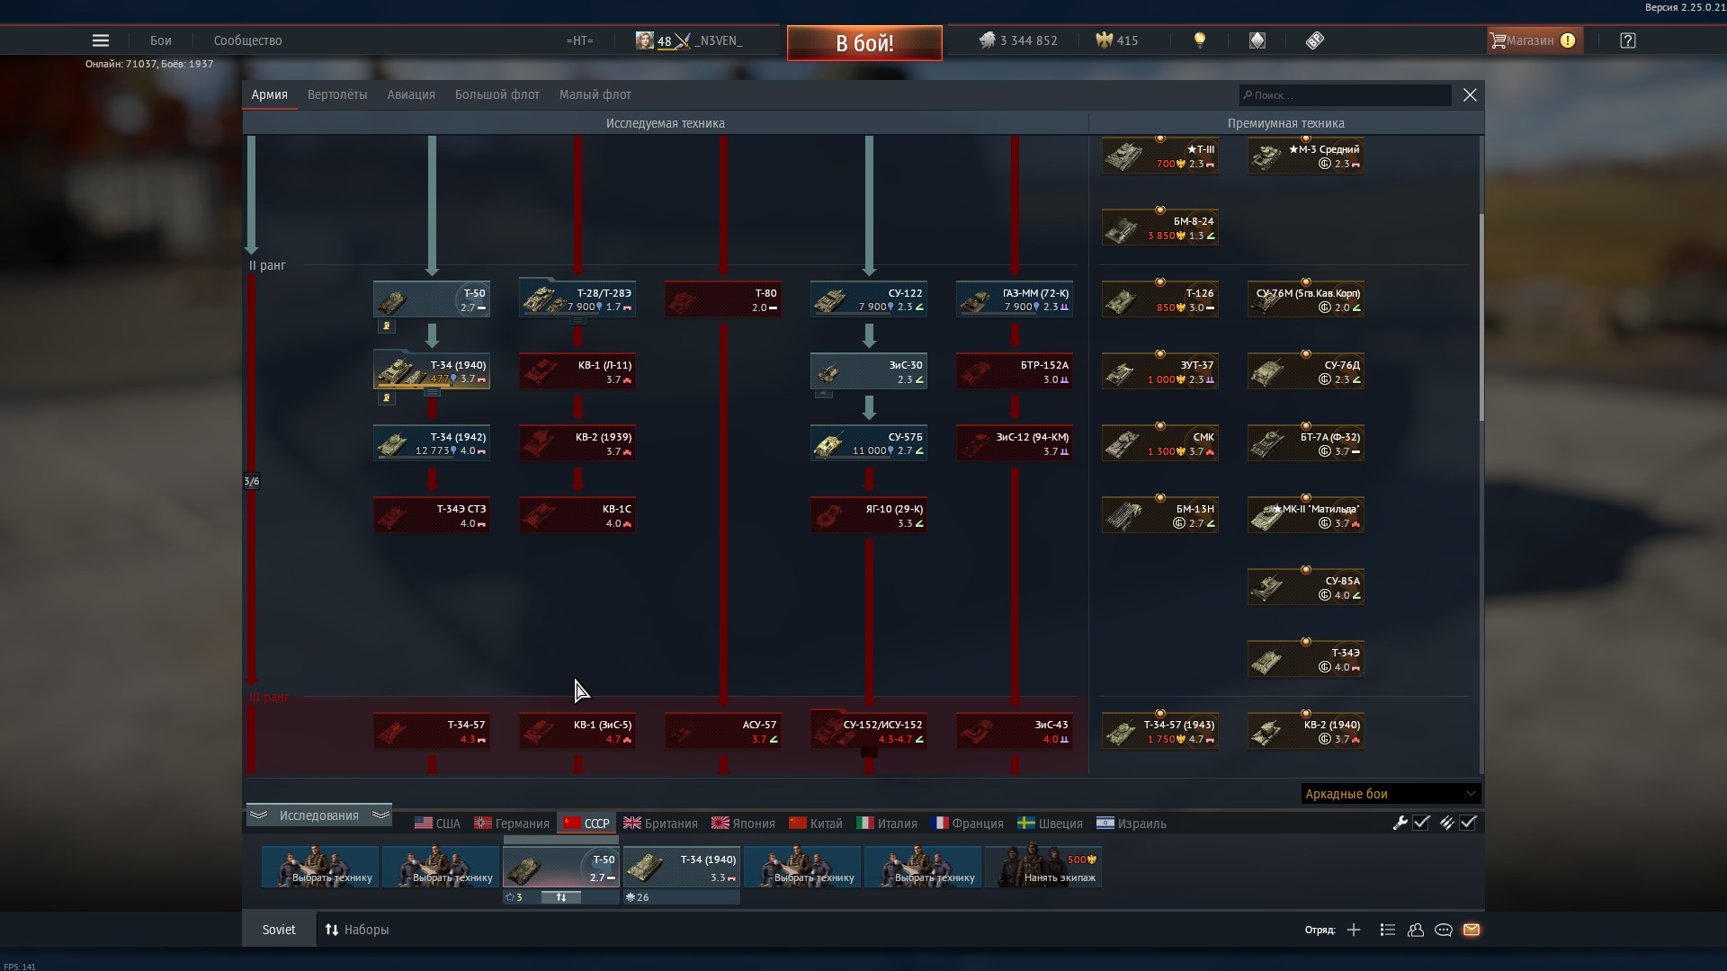Image resolution: width=1727 pixels, height=971 pixels.
Task: Switch to the Авиация tab
Action: coord(411,94)
